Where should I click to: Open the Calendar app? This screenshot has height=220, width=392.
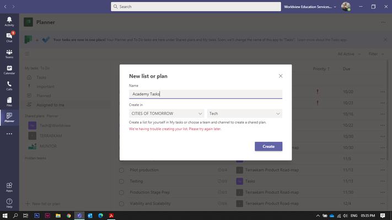tap(9, 70)
